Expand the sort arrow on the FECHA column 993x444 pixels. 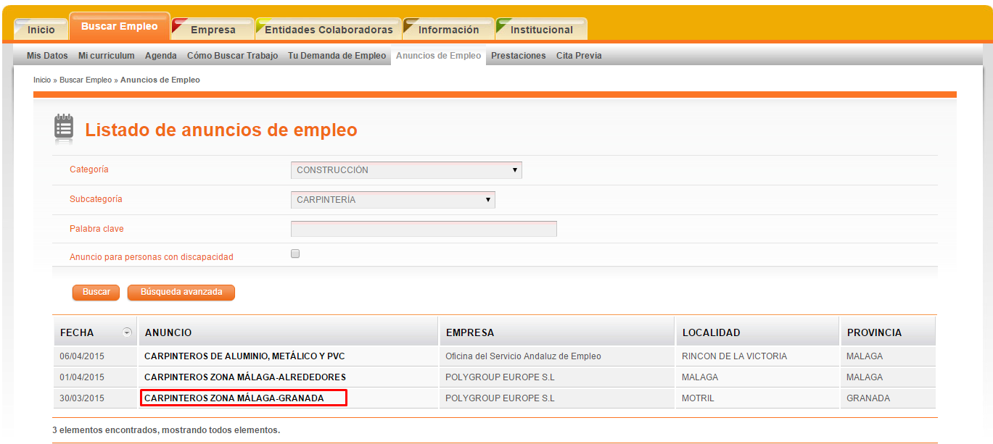[125, 331]
